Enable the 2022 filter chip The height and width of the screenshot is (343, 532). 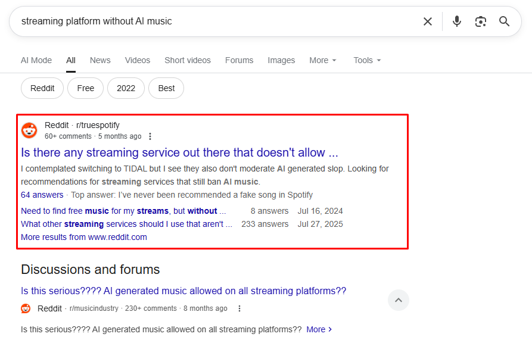tap(126, 88)
